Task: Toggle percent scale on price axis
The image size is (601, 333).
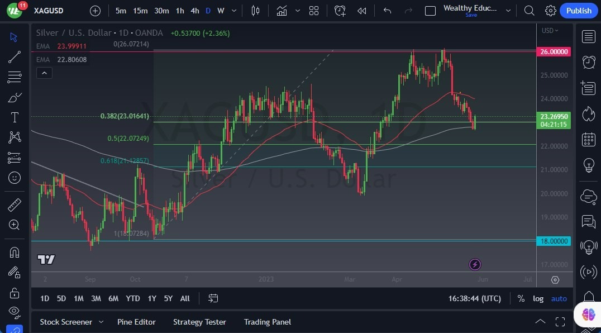Action: tap(521, 298)
